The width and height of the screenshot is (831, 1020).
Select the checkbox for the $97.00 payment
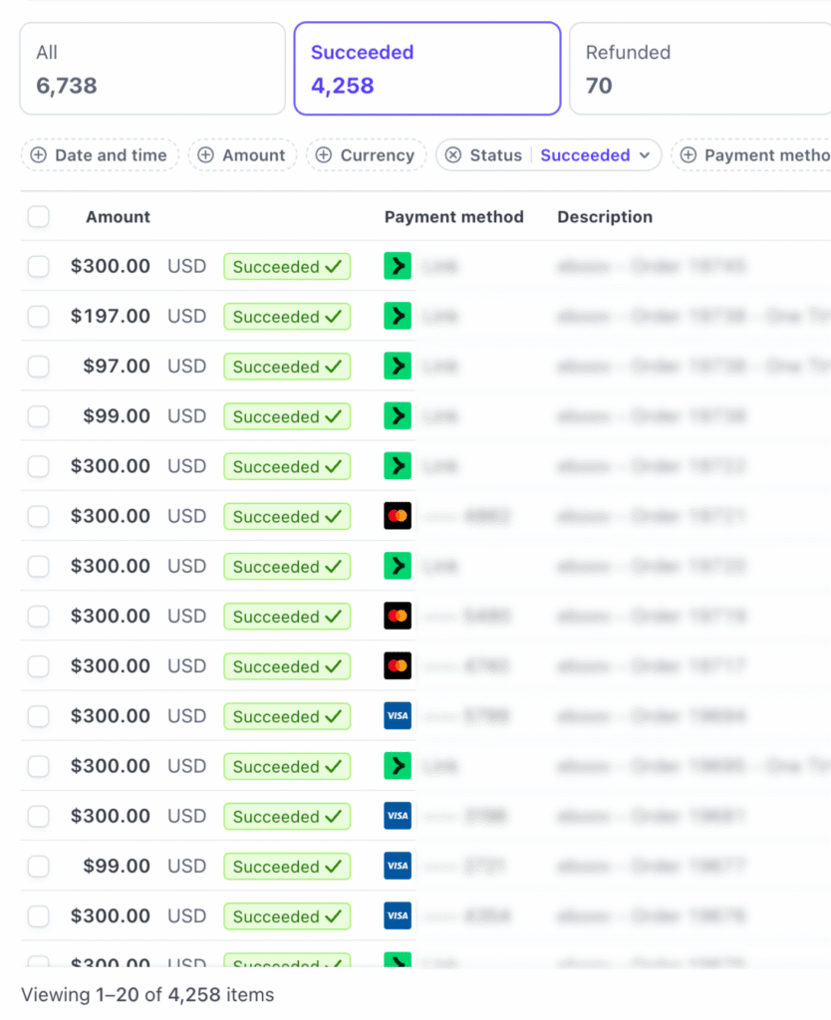coord(38,367)
